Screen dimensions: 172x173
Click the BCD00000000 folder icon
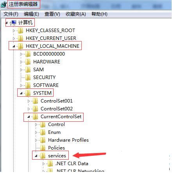28,54
